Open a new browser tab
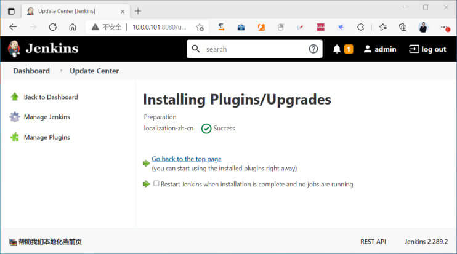This screenshot has width=457, height=254. point(138,11)
